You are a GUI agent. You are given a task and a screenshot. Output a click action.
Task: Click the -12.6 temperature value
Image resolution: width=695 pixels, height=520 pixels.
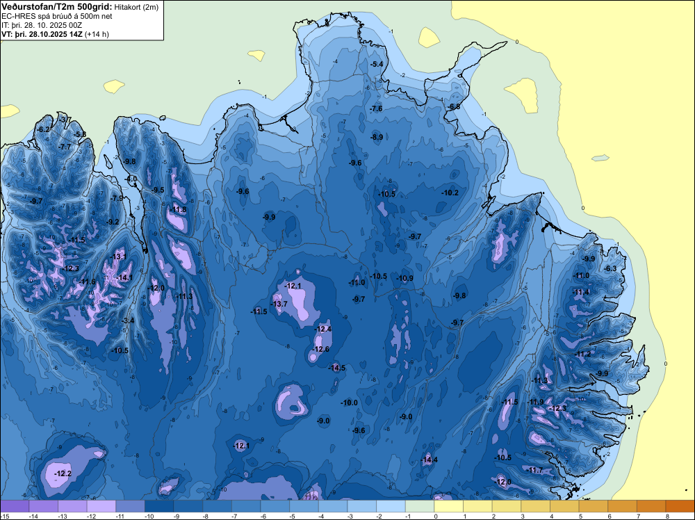[x=322, y=349]
